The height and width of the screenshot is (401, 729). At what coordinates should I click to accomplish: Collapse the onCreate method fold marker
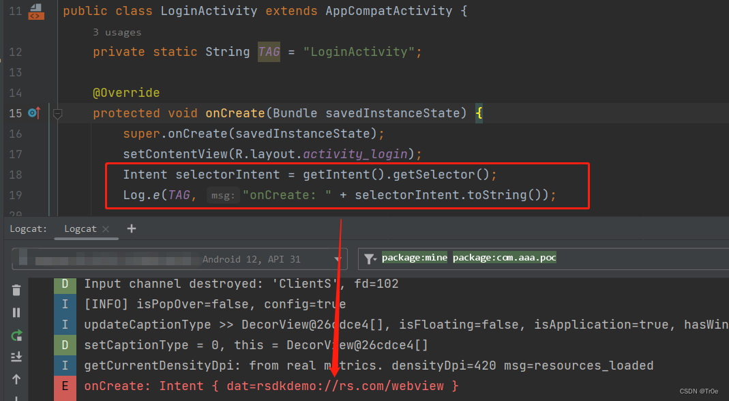[58, 113]
